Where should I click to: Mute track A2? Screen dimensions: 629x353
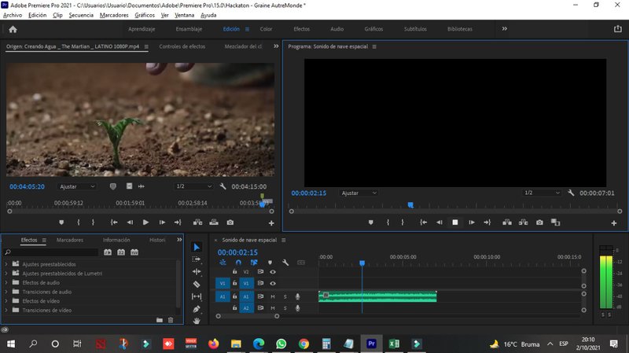pos(273,308)
